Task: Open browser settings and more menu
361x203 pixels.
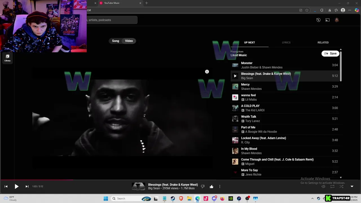Action: (x=350, y=10)
